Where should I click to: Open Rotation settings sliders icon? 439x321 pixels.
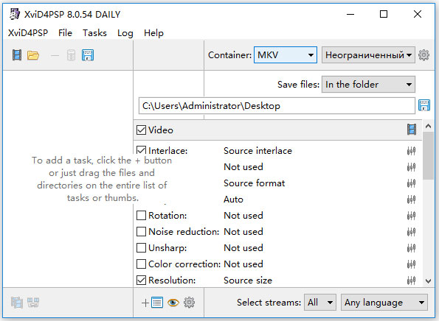(411, 216)
